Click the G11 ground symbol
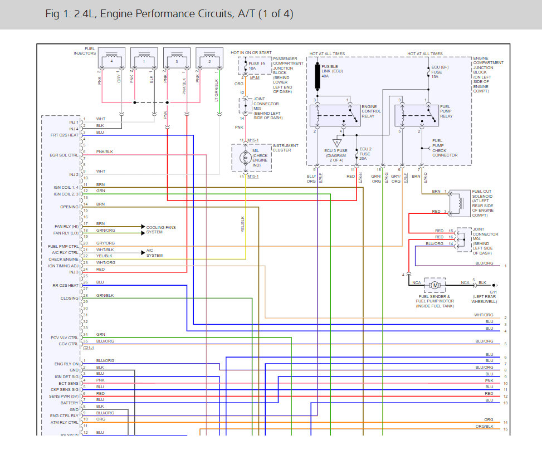 tap(495, 285)
